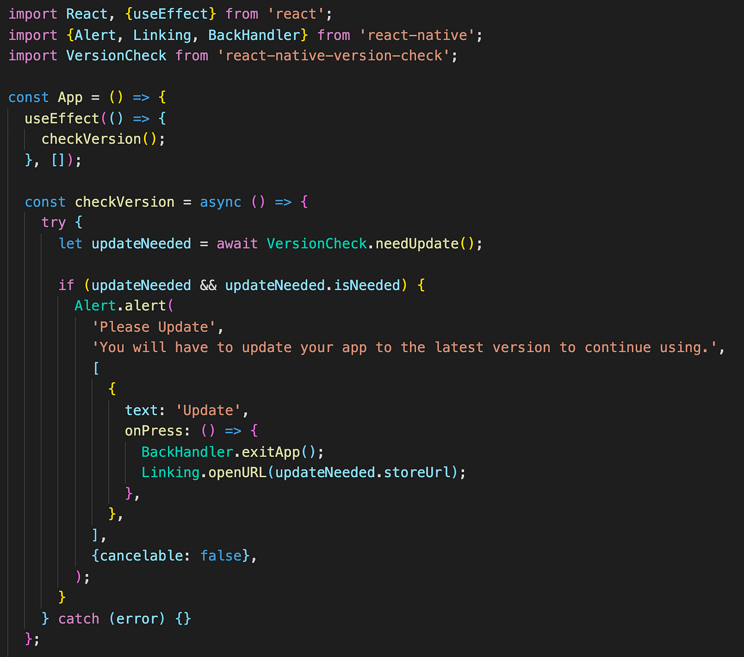The image size is (744, 657).
Task: Click the const checkVersion declaration name
Action: (124, 202)
